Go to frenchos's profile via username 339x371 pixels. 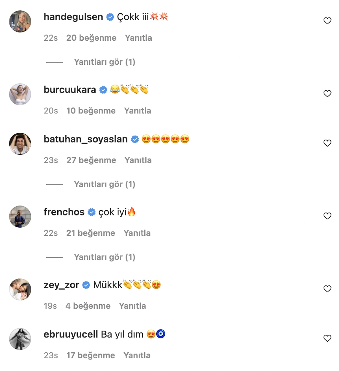[64, 212]
